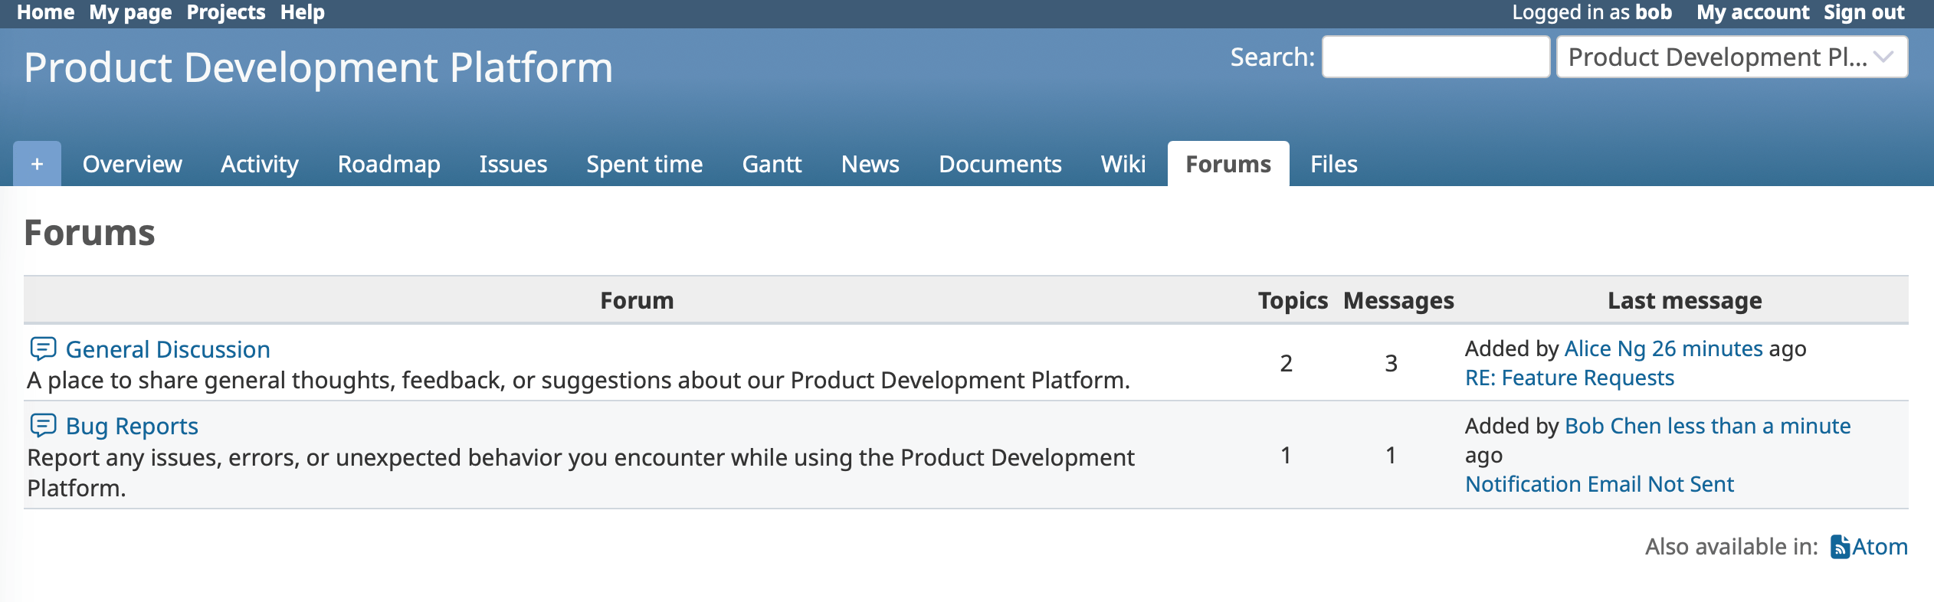Open Projects in the top menu
The height and width of the screenshot is (602, 1934).
pyautogui.click(x=226, y=12)
